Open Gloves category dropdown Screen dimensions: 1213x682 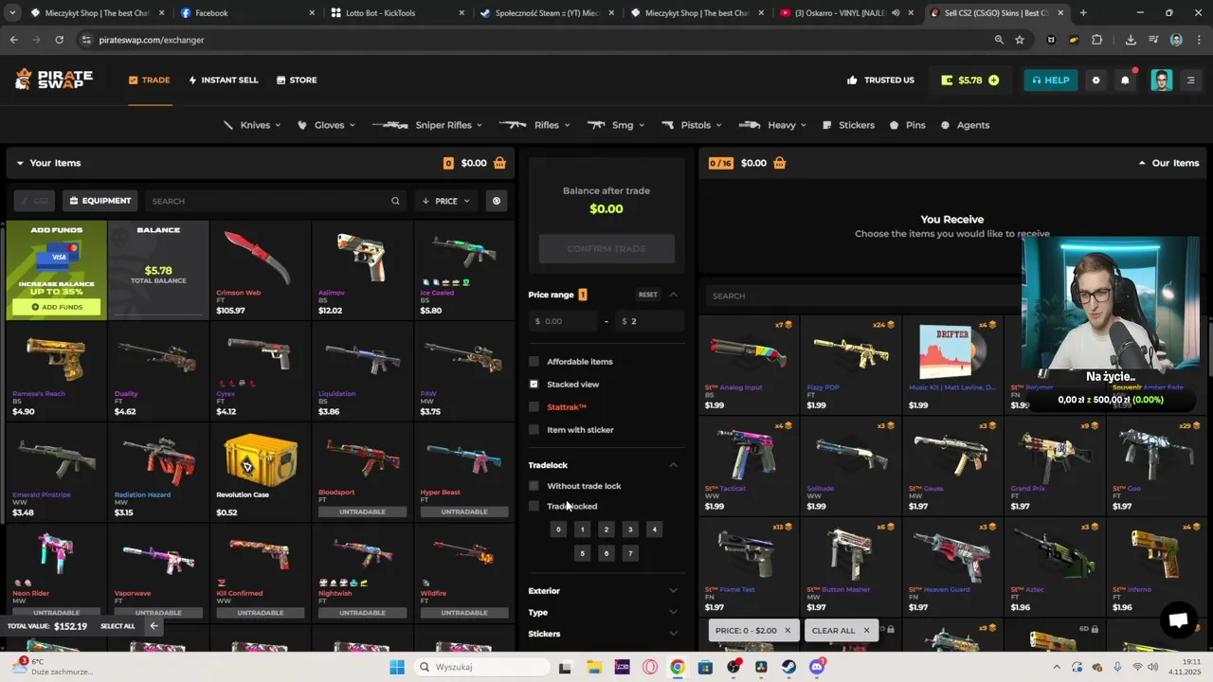327,125
